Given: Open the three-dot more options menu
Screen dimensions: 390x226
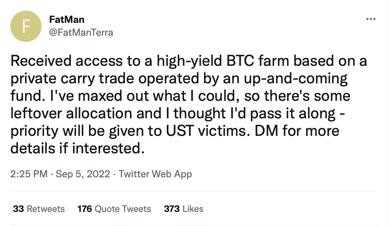Looking at the screenshot, I should coord(371,19).
